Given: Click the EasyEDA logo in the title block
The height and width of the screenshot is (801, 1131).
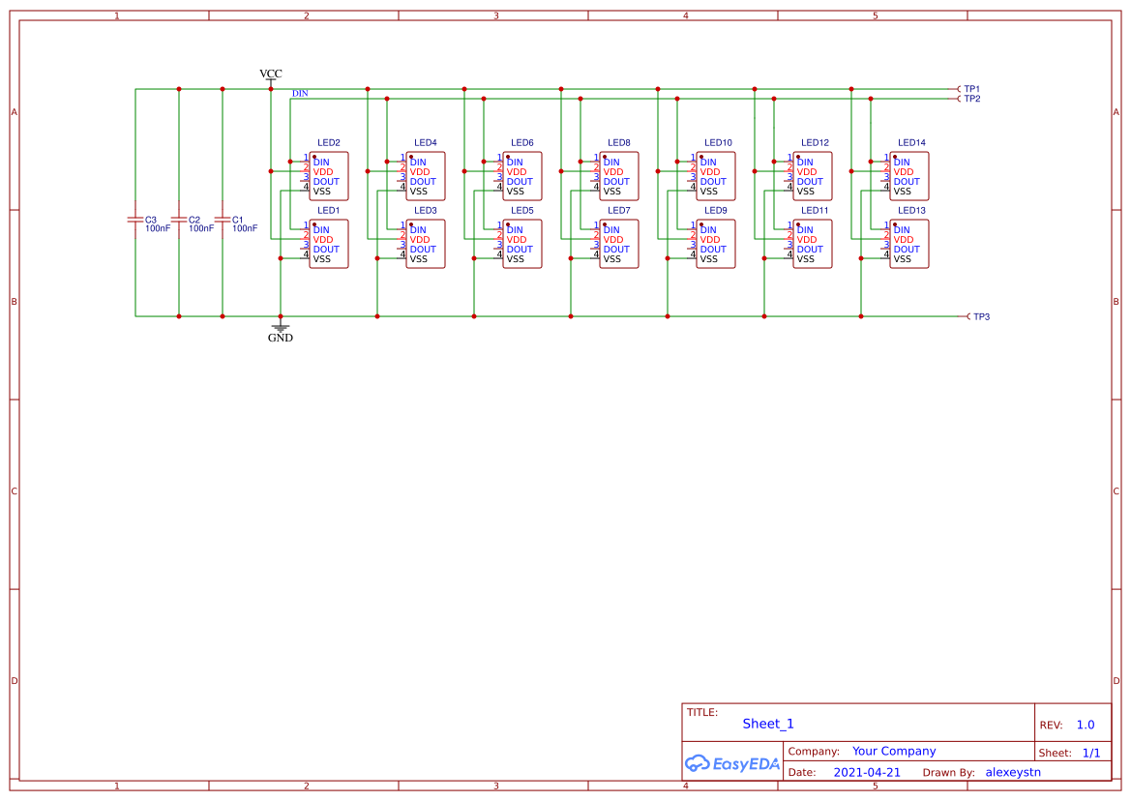Looking at the screenshot, I should point(730,763).
